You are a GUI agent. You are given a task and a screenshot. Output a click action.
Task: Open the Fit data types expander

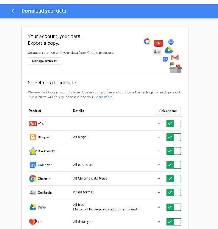[159, 222]
